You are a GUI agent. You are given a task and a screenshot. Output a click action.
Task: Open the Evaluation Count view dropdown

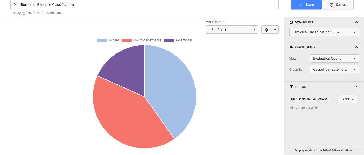tap(334, 58)
